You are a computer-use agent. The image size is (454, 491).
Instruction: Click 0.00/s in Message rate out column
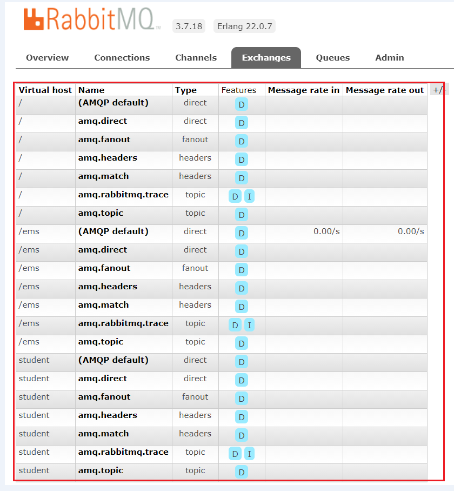[x=411, y=231]
